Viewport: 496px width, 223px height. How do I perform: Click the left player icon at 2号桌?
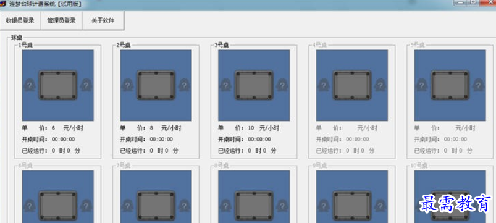point(127,85)
